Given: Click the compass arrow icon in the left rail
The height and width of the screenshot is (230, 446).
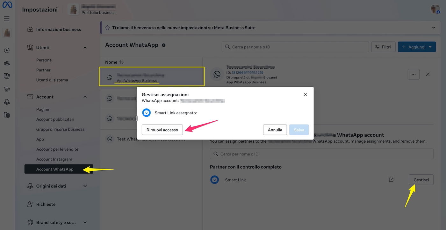Looking at the screenshot, I should tap(7, 50).
